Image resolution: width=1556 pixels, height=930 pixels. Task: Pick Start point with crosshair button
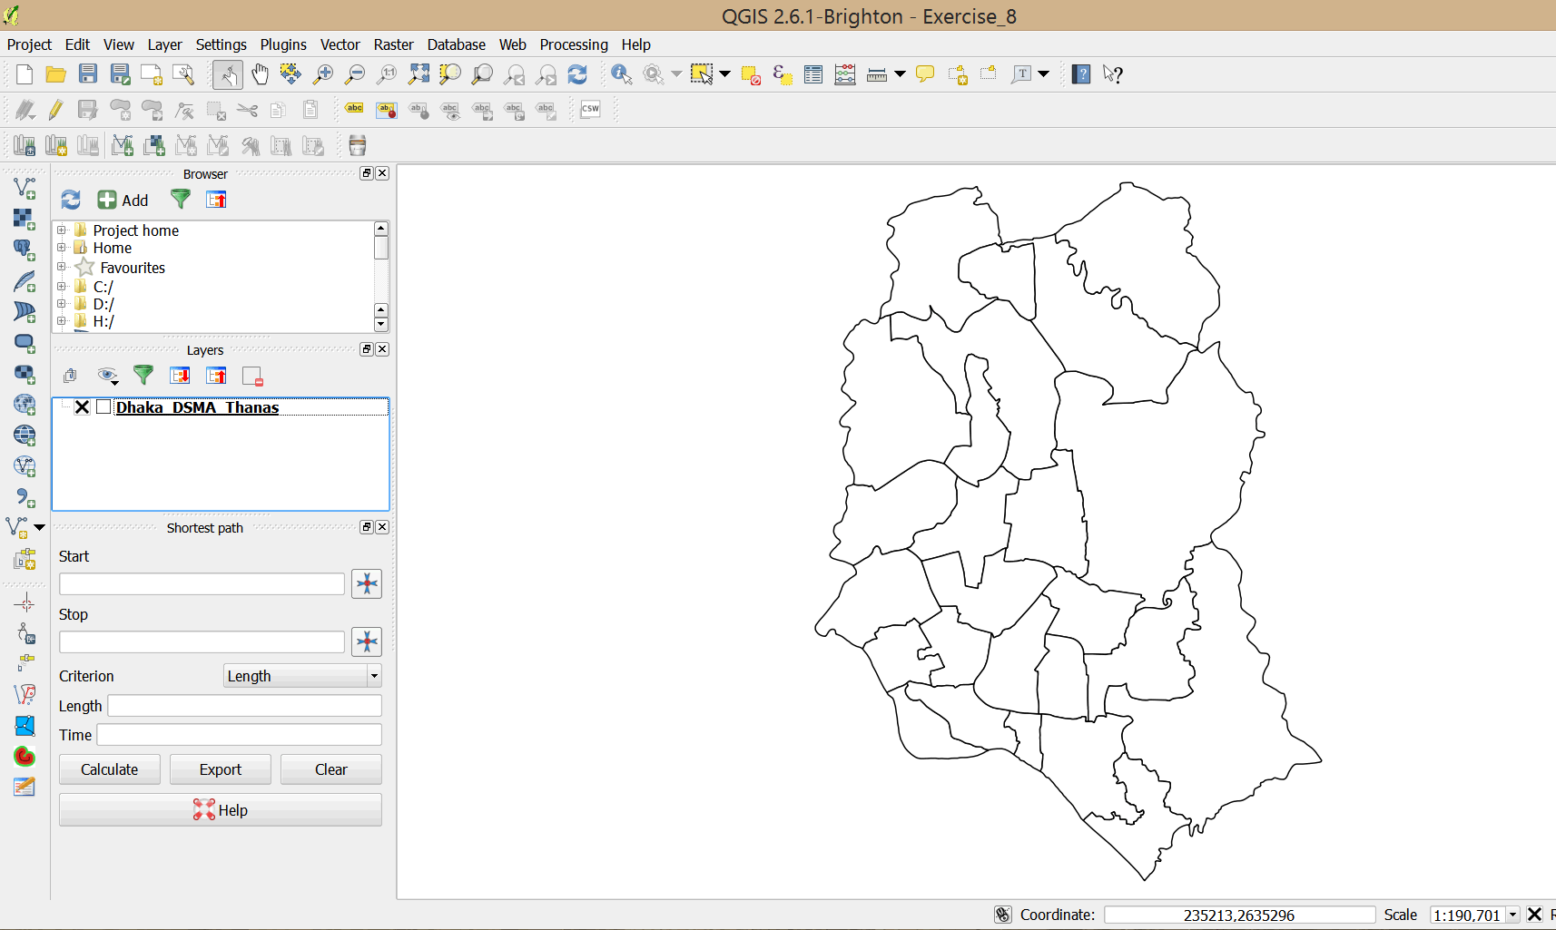[x=367, y=583]
